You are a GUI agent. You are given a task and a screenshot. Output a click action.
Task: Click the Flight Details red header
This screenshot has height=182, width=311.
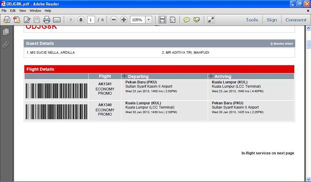[159, 69]
